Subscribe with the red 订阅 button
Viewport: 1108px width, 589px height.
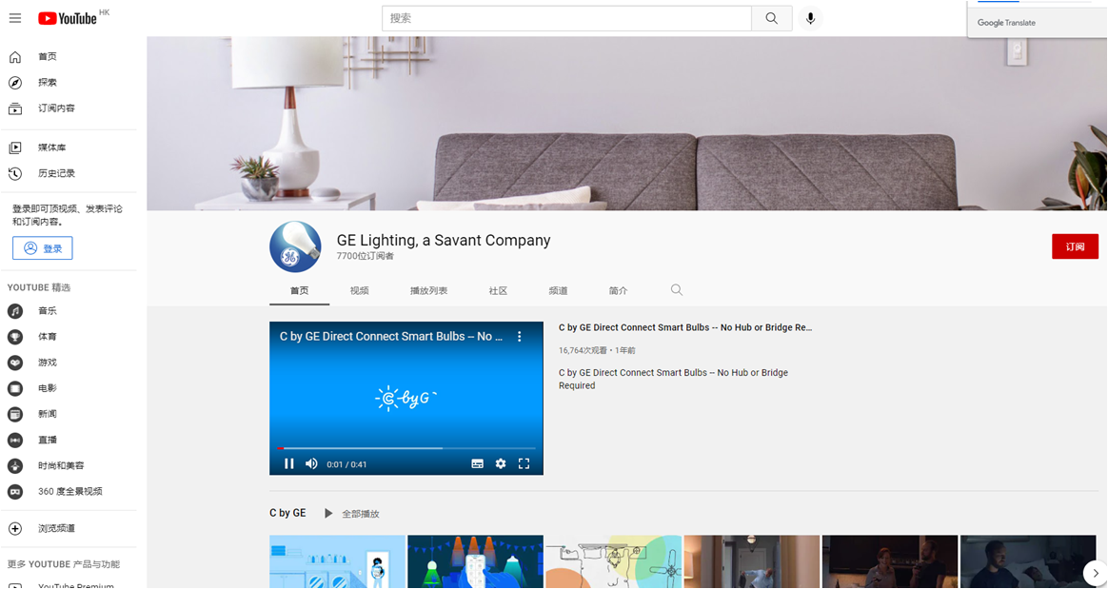coord(1075,246)
